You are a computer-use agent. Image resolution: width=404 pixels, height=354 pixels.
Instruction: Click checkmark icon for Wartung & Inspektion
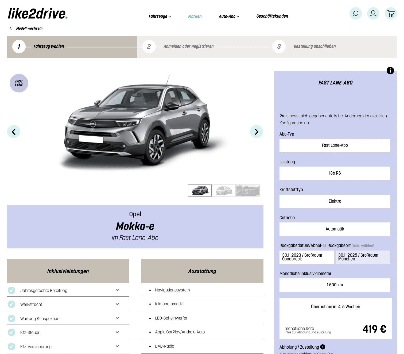point(11,318)
